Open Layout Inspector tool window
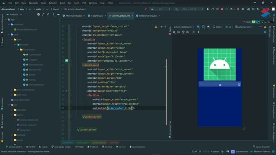The height and width of the screenshot is (155, 276). [261, 147]
